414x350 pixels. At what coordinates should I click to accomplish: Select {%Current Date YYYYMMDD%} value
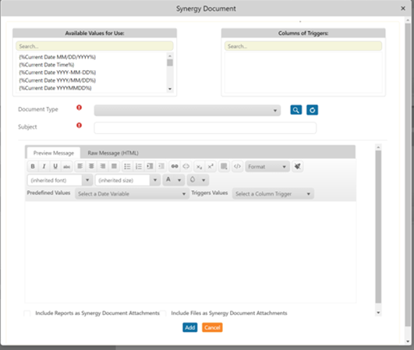point(55,88)
